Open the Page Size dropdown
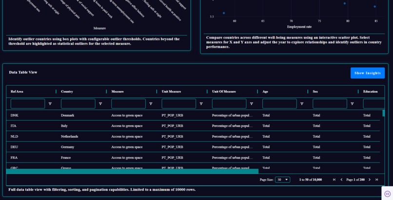The height and width of the screenshot is (200, 393). click(x=282, y=180)
